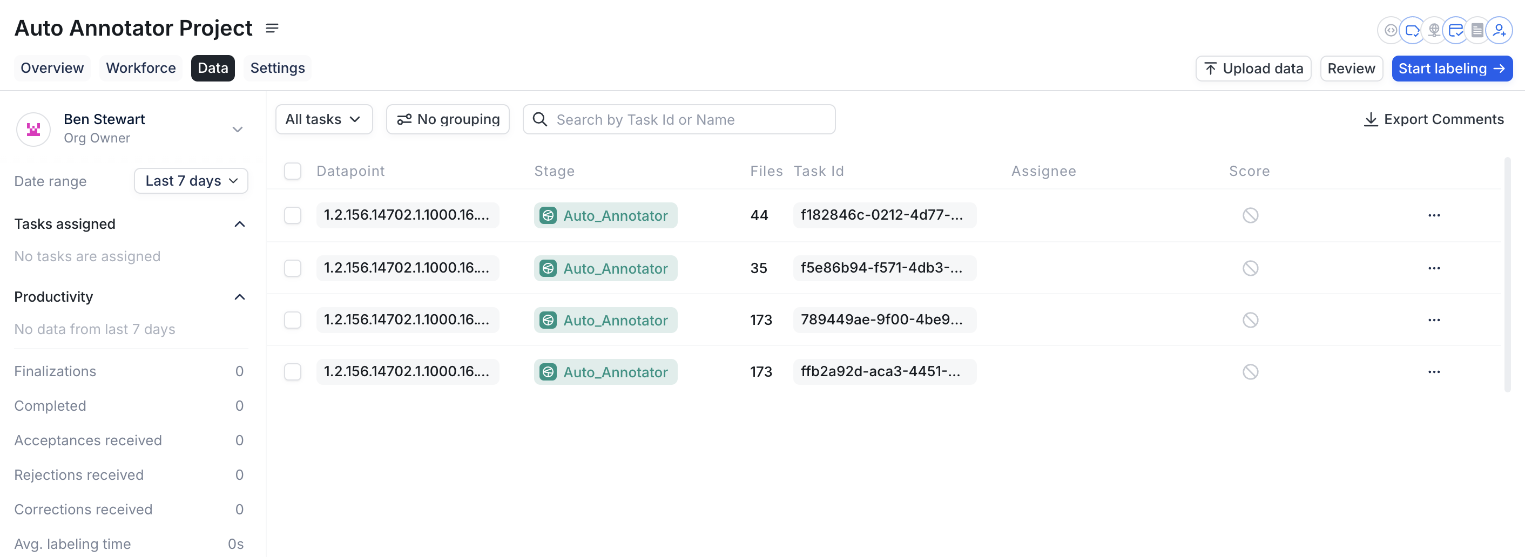This screenshot has height=557, width=1525.
Task: Click the Stage column header
Action: [x=554, y=171]
